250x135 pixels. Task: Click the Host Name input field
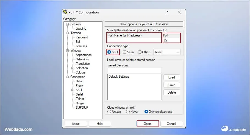coord(134,40)
